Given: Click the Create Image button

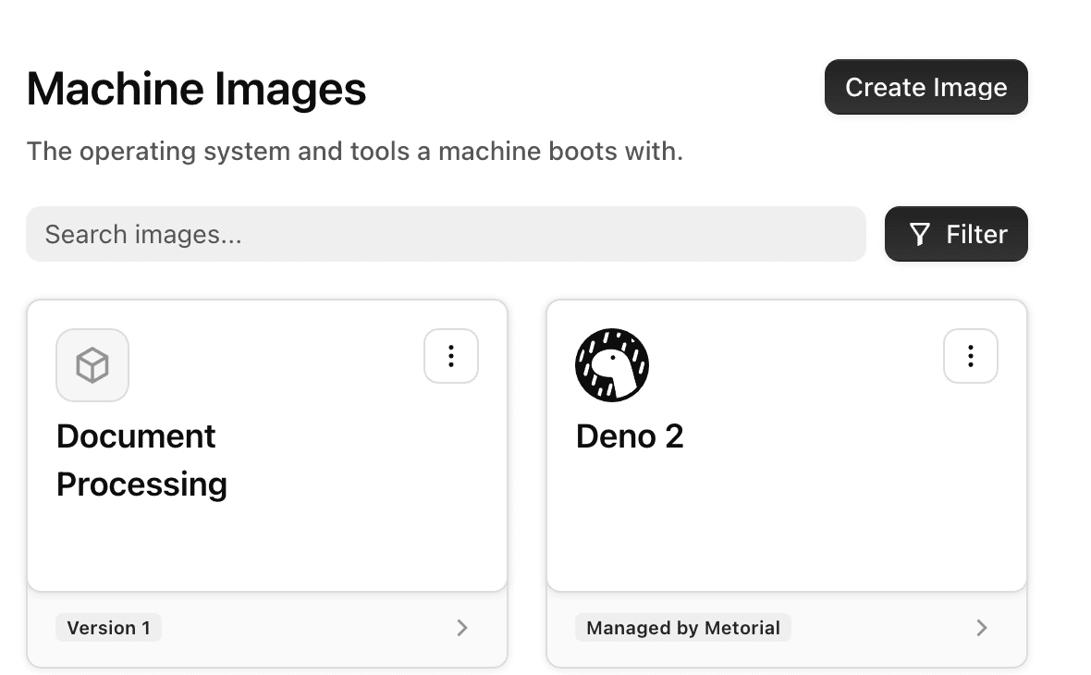Looking at the screenshot, I should (926, 87).
